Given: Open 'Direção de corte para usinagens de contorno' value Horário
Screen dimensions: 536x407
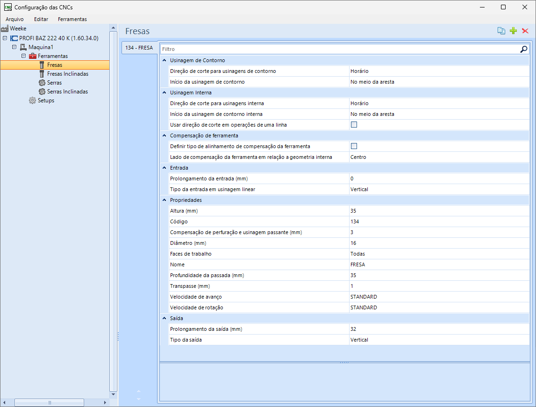Looking at the screenshot, I should click(x=439, y=71).
